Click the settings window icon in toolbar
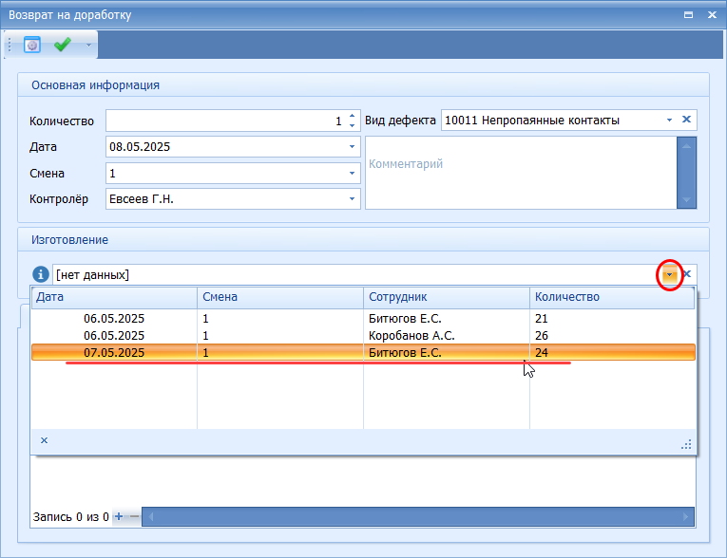 point(32,45)
